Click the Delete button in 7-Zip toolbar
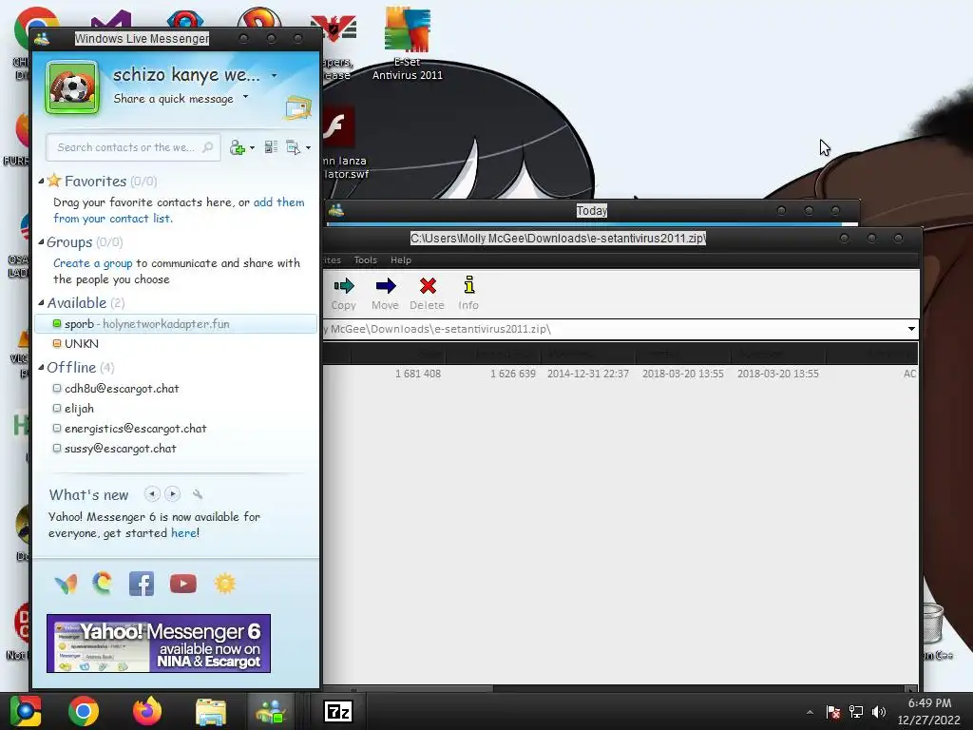The image size is (973, 730). coord(427,294)
